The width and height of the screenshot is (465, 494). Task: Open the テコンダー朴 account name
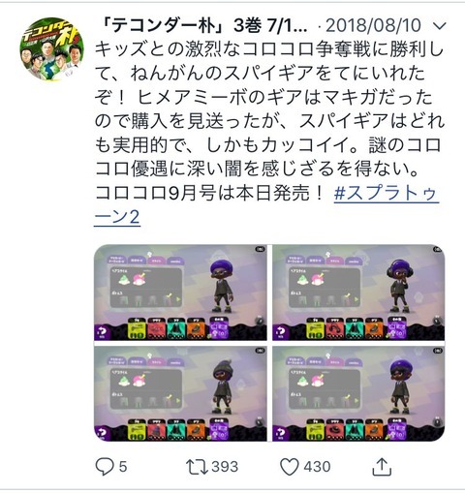click(203, 25)
